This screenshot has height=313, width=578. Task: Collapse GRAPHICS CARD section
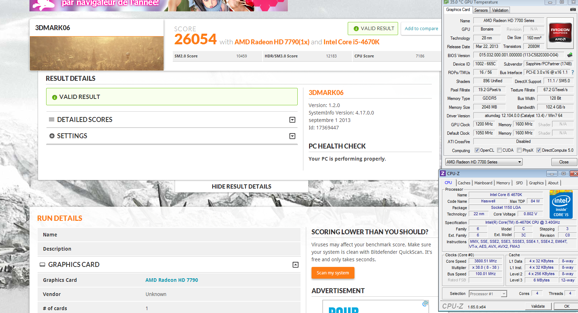(296, 265)
